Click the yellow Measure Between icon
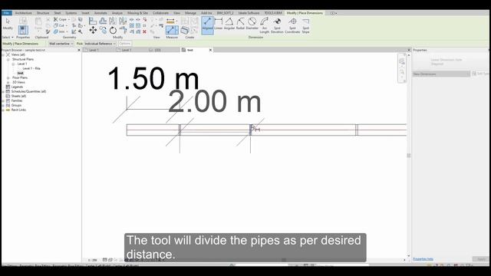491x276 pixels. coord(171,21)
